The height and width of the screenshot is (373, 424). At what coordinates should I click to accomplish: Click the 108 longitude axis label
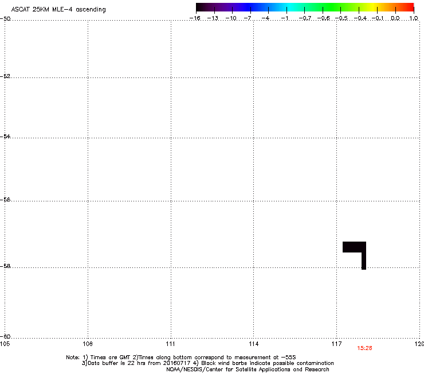(88, 344)
